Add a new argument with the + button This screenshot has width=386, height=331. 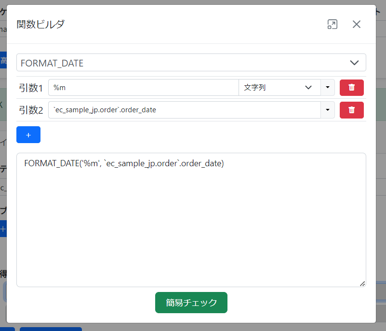[x=28, y=135]
